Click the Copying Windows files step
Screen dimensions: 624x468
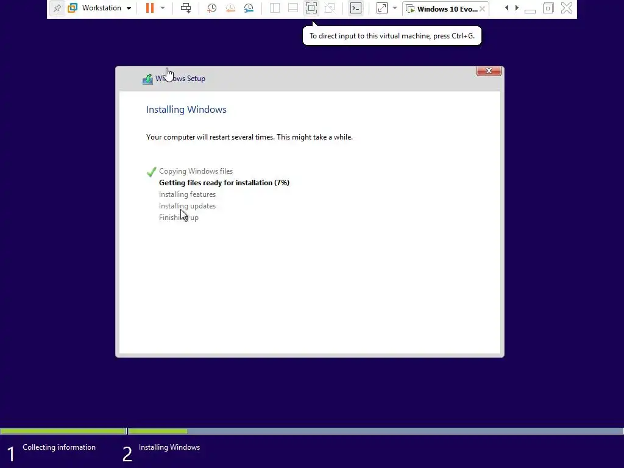(x=196, y=171)
